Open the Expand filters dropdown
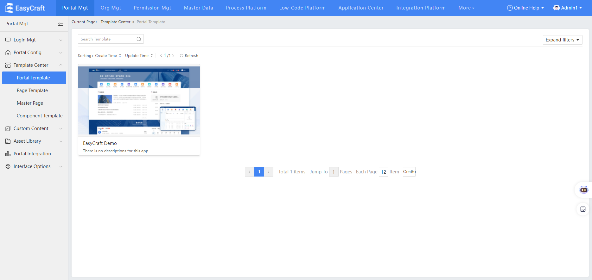 pos(562,40)
